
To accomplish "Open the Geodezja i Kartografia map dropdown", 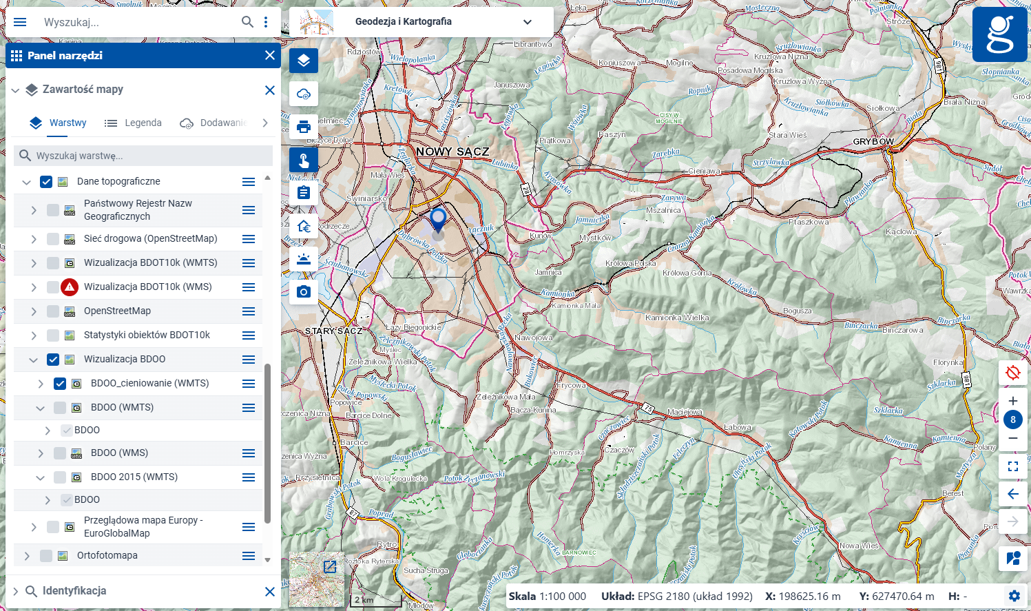I will [421, 22].
